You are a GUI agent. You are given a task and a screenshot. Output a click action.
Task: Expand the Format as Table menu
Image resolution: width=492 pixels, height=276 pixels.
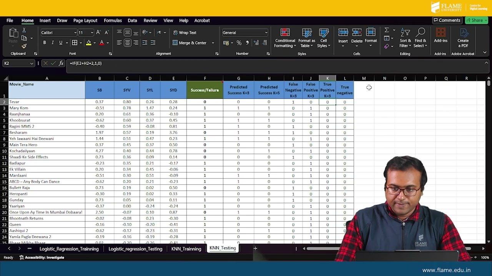(307, 38)
